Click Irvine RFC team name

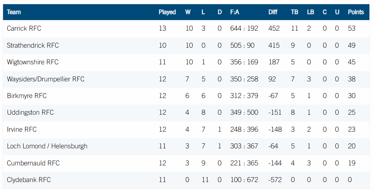(22, 129)
